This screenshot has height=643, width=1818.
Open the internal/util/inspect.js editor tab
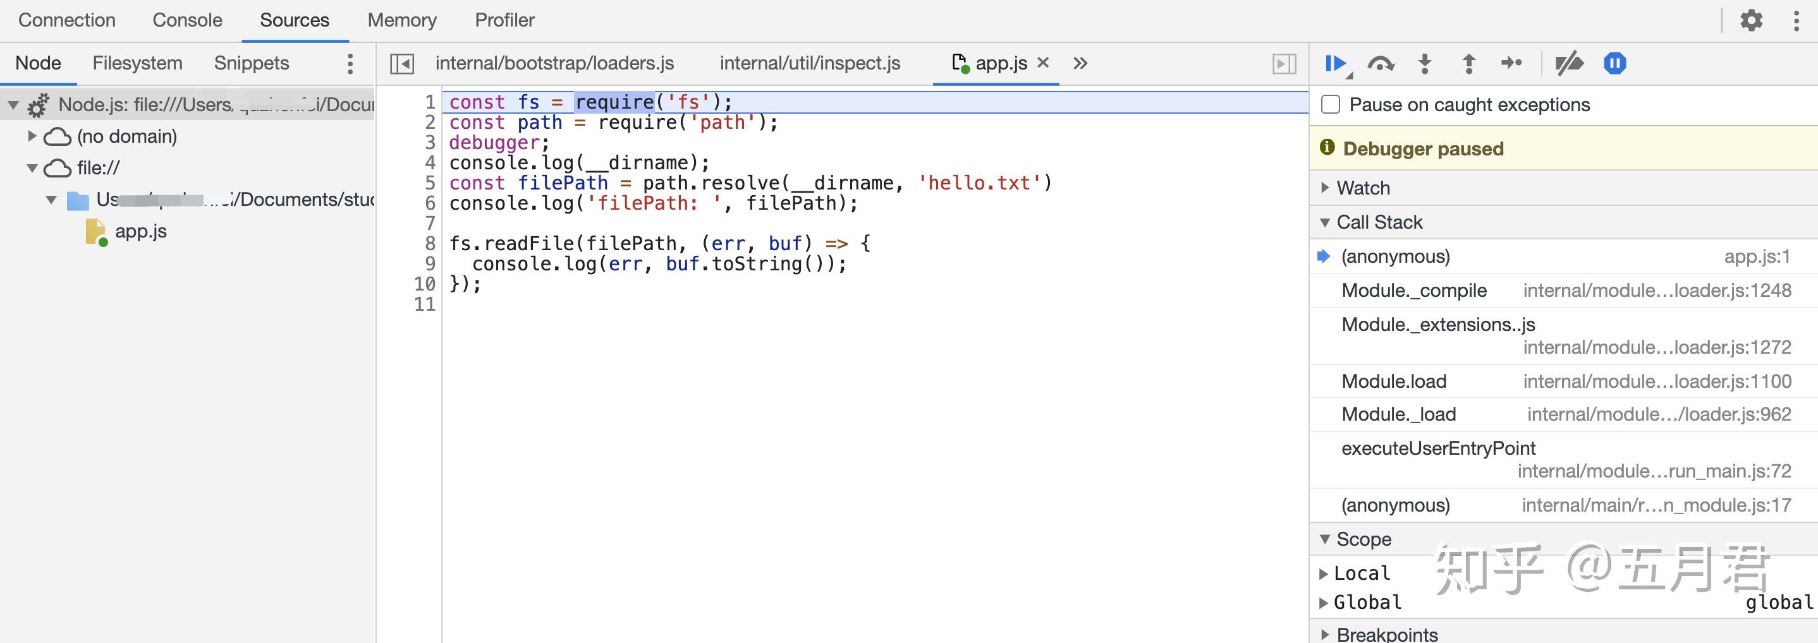808,63
